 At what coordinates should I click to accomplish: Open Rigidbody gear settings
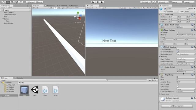point(195,75)
